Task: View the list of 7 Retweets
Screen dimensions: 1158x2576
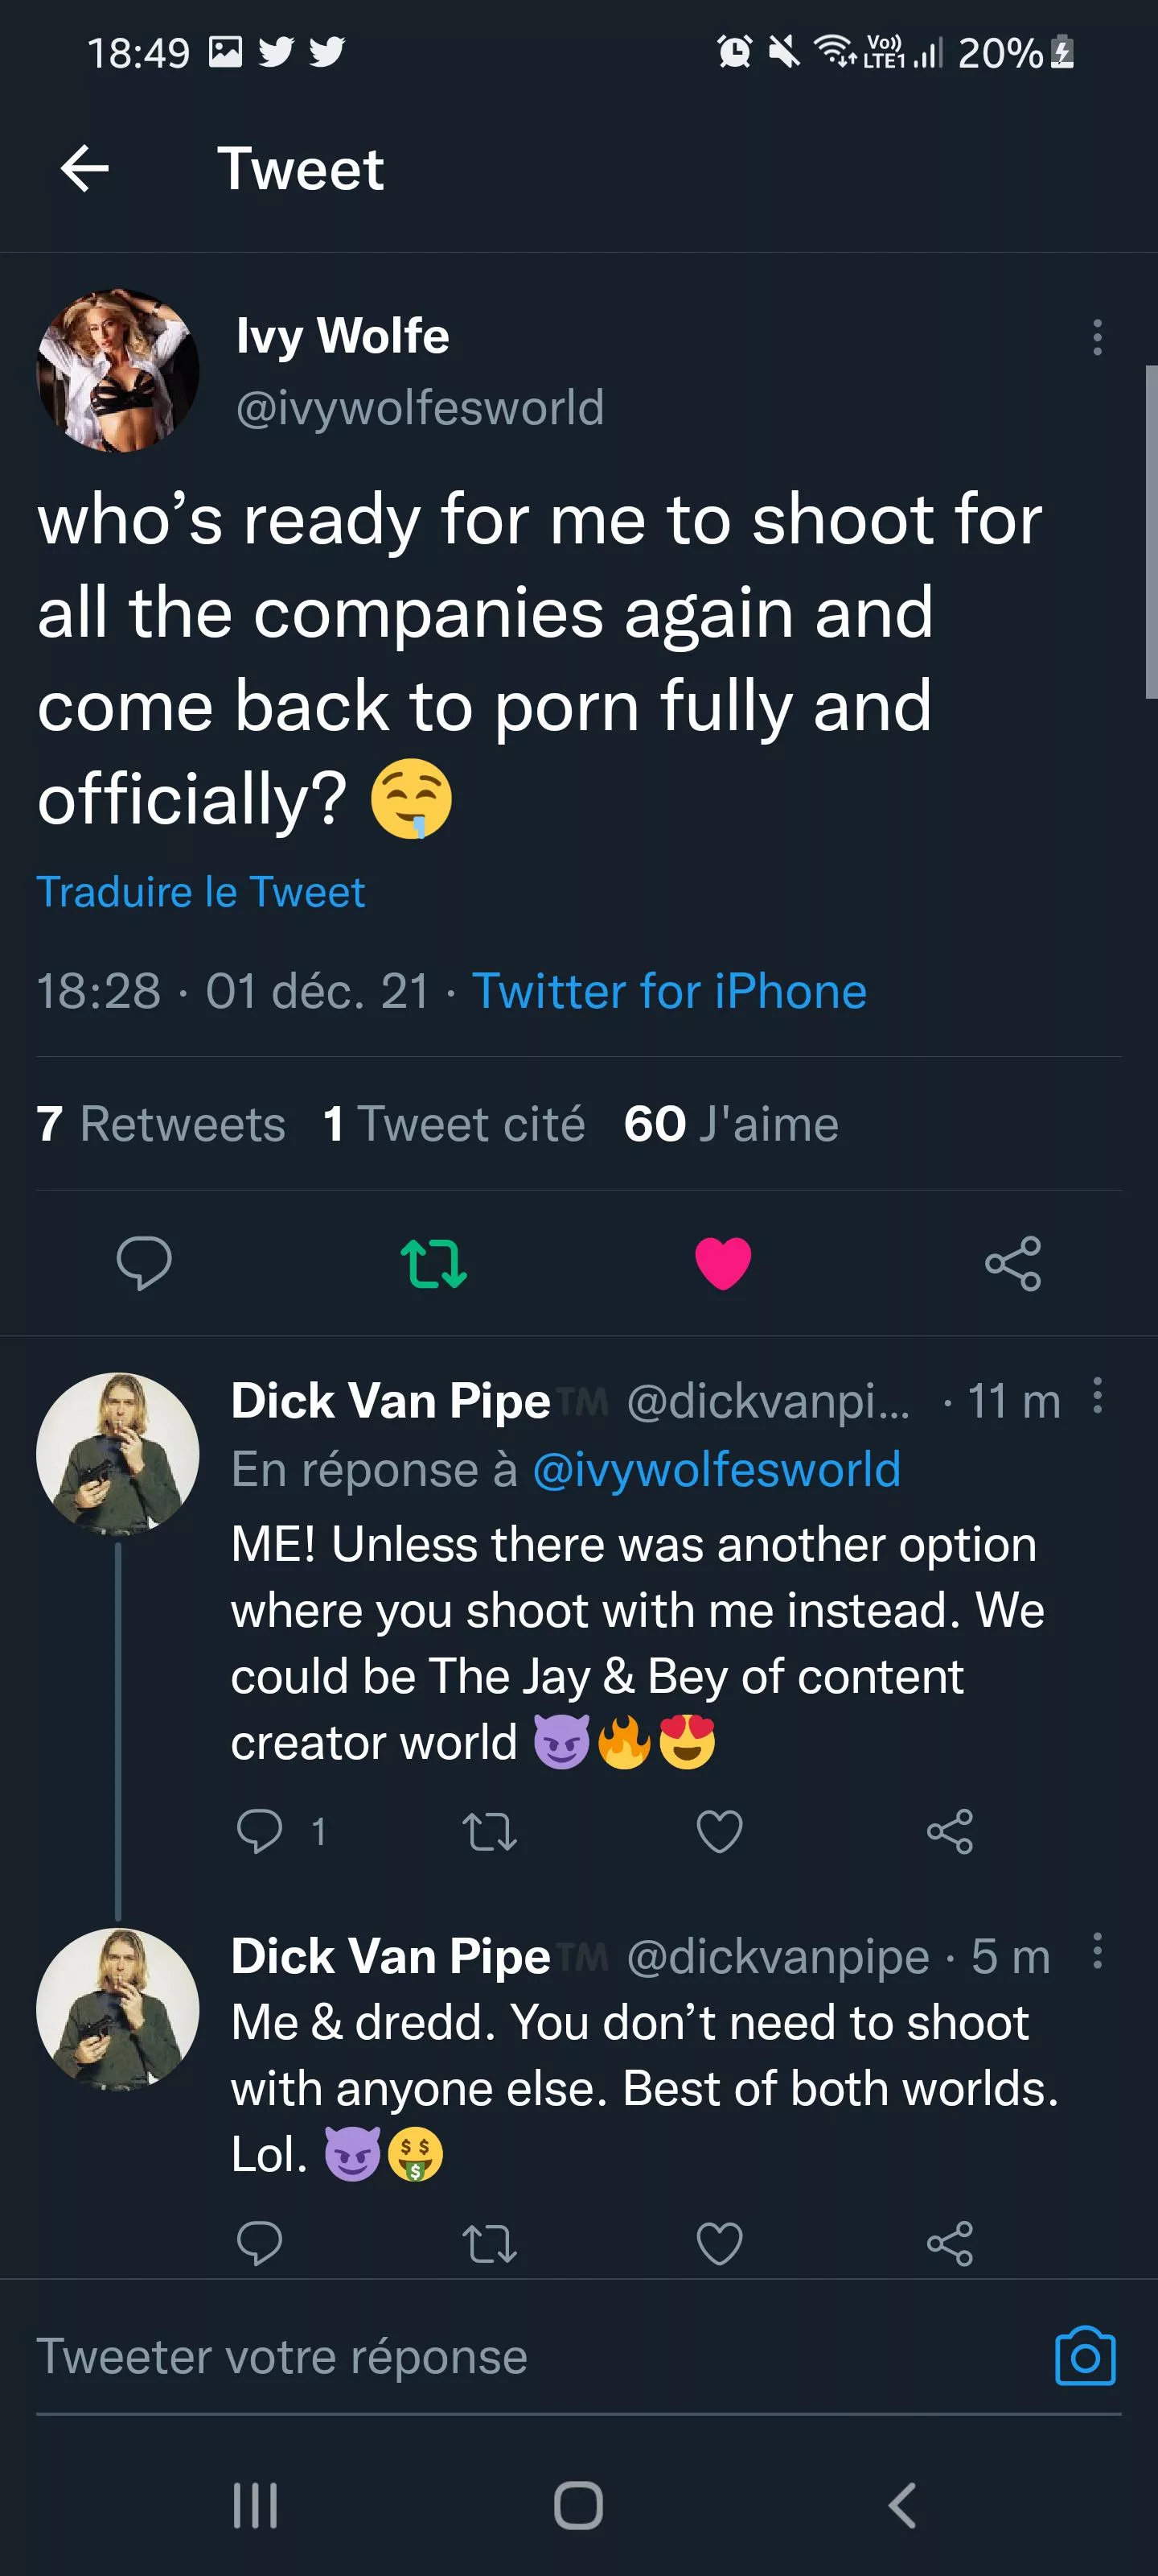Action: (161, 1124)
